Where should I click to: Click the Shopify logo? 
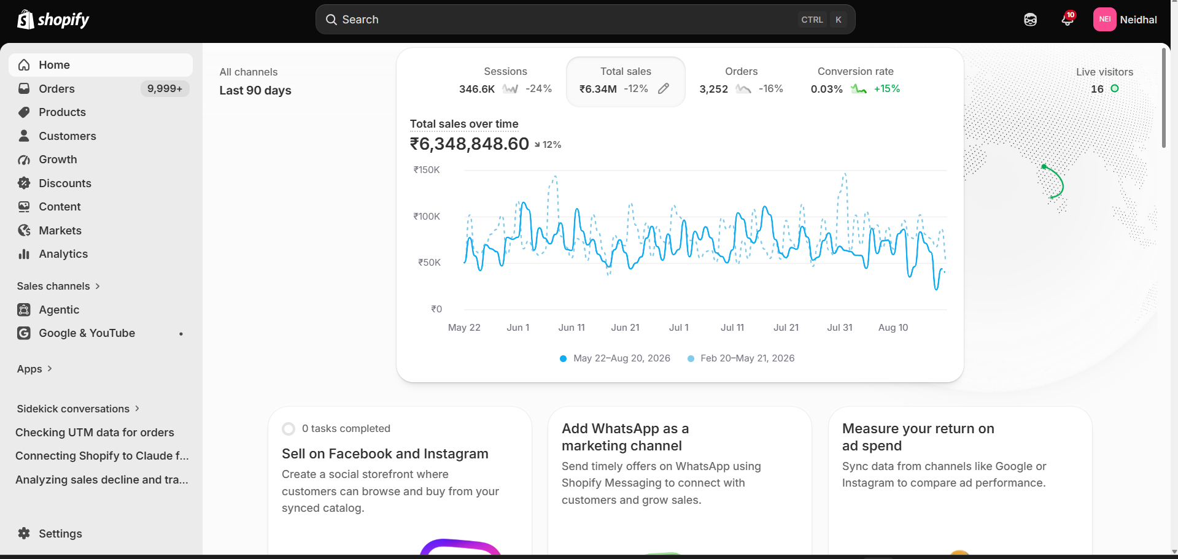53,20
